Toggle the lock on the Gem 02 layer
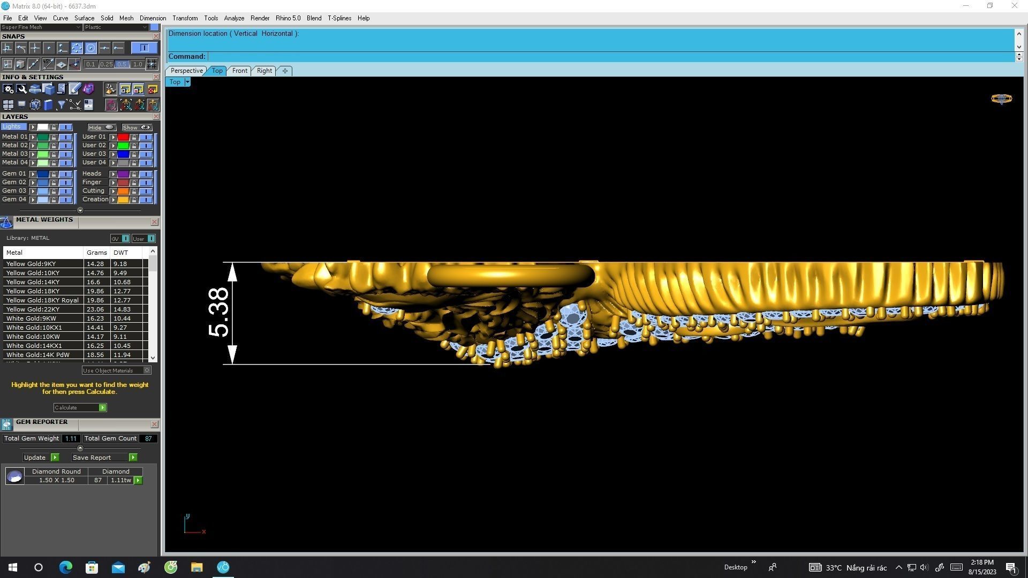Image resolution: width=1028 pixels, height=578 pixels. point(54,182)
